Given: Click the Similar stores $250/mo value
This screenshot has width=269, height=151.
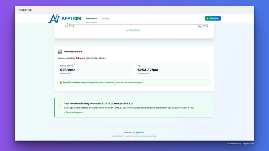Looking at the screenshot, I should (68, 70).
